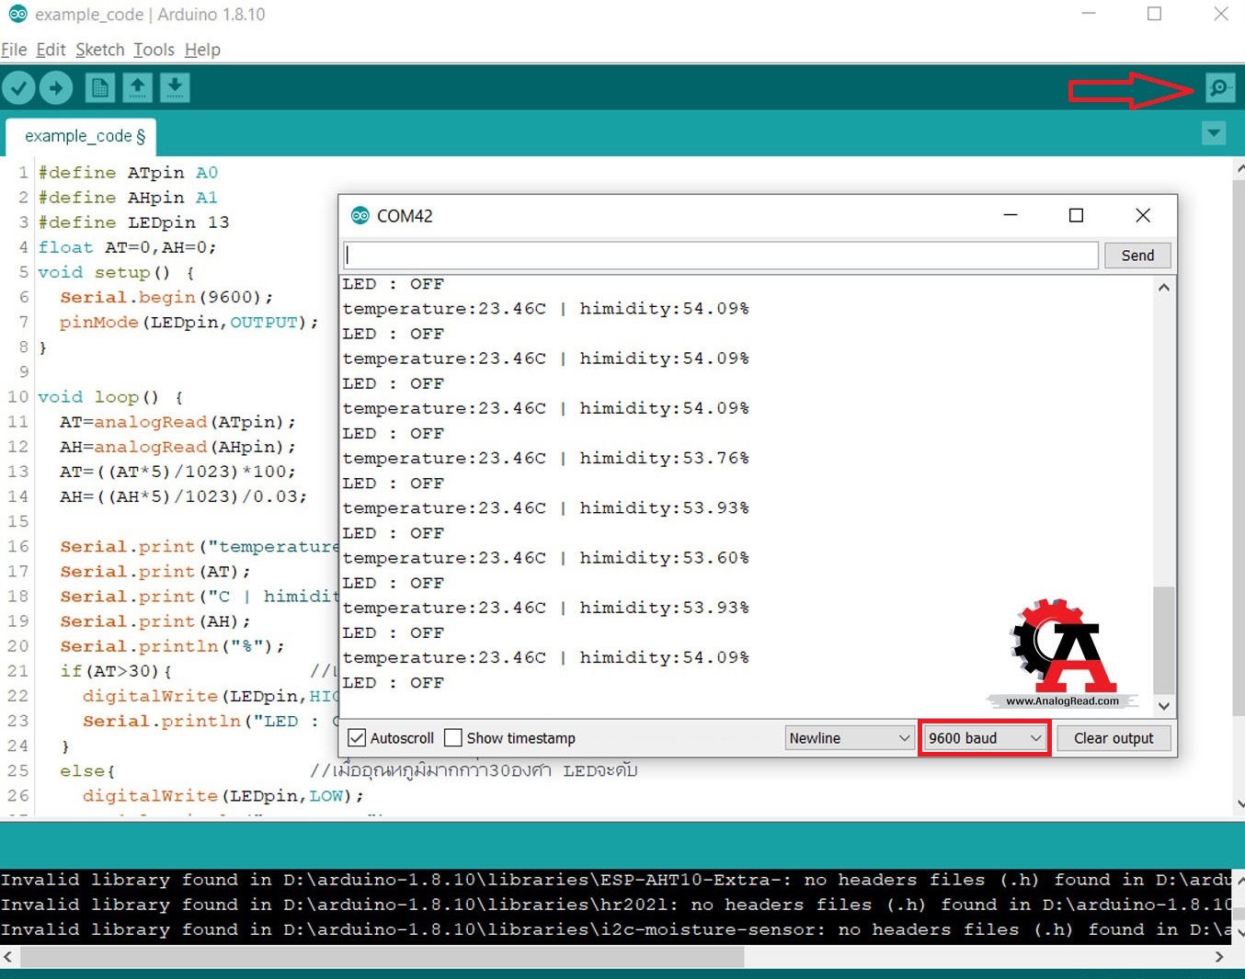This screenshot has width=1245, height=979.
Task: Click code line 'Serial.println("%");'
Action: point(172,646)
